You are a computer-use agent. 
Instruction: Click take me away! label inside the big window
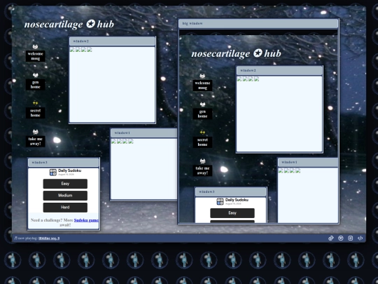pyautogui.click(x=202, y=170)
